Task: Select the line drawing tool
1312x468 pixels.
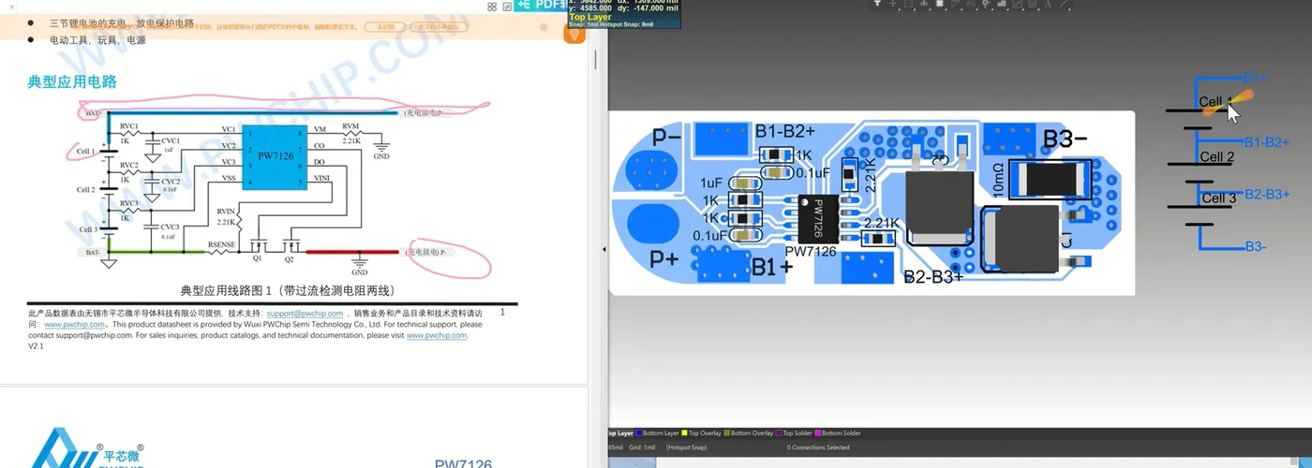Action: coord(1064,4)
